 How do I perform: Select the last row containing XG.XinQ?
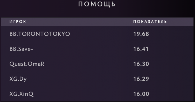97,93
